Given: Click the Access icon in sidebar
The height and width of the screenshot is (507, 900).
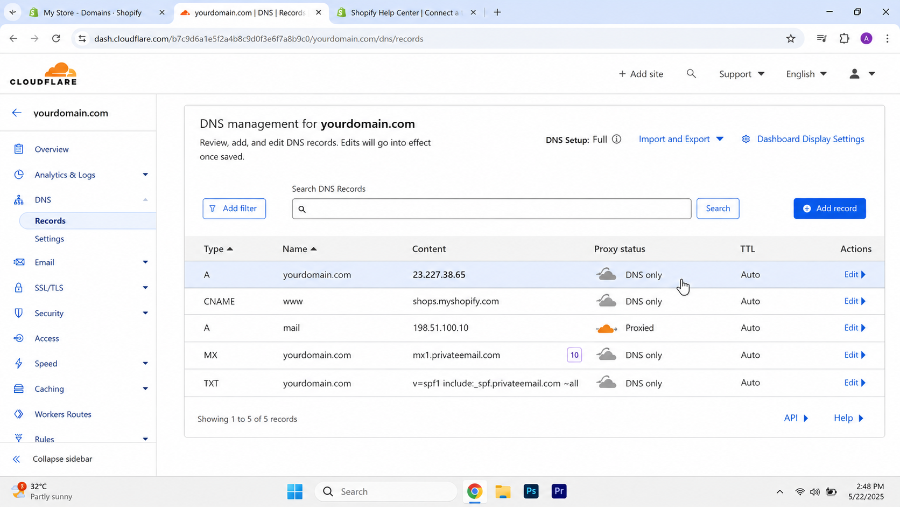Looking at the screenshot, I should coord(19,338).
